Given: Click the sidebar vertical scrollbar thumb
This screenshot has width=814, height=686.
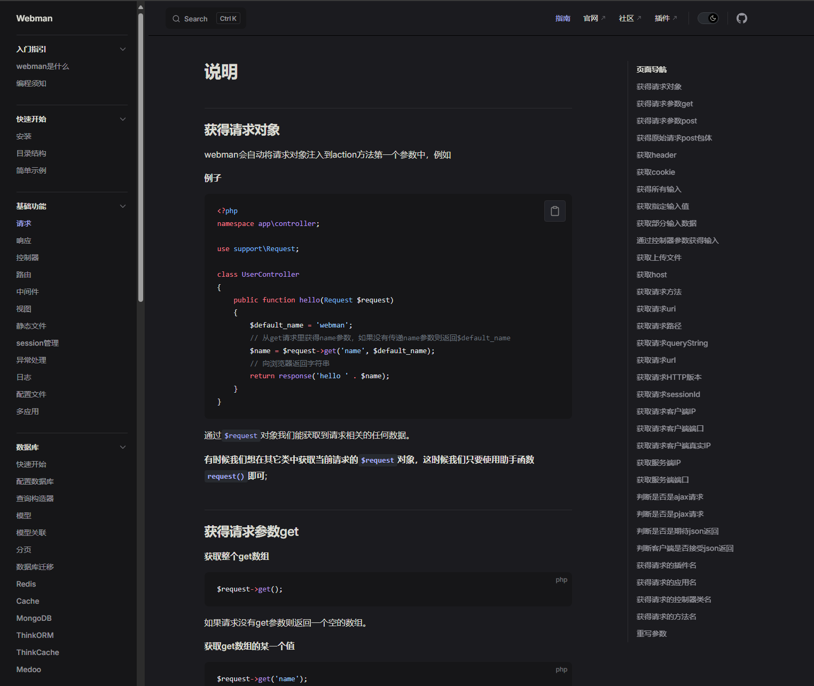Looking at the screenshot, I should click(140, 158).
